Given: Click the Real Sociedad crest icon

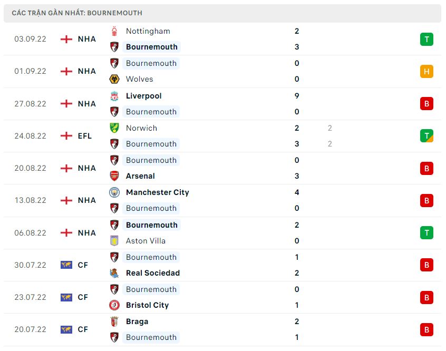Looking at the screenshot, I should [114, 273].
